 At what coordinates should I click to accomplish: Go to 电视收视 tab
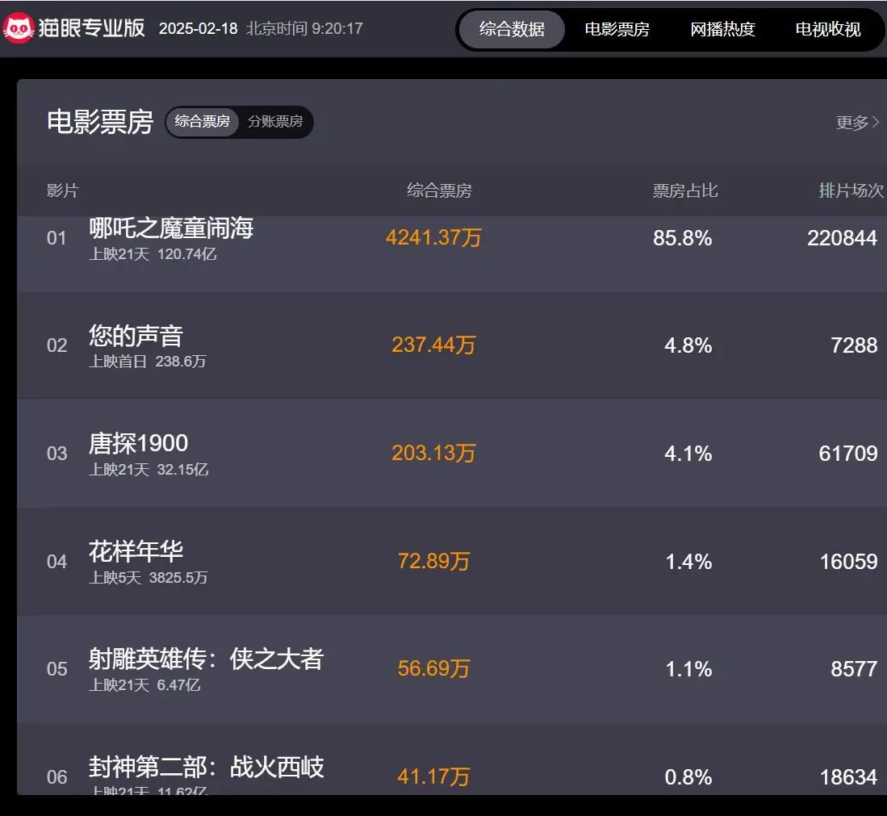(x=828, y=30)
